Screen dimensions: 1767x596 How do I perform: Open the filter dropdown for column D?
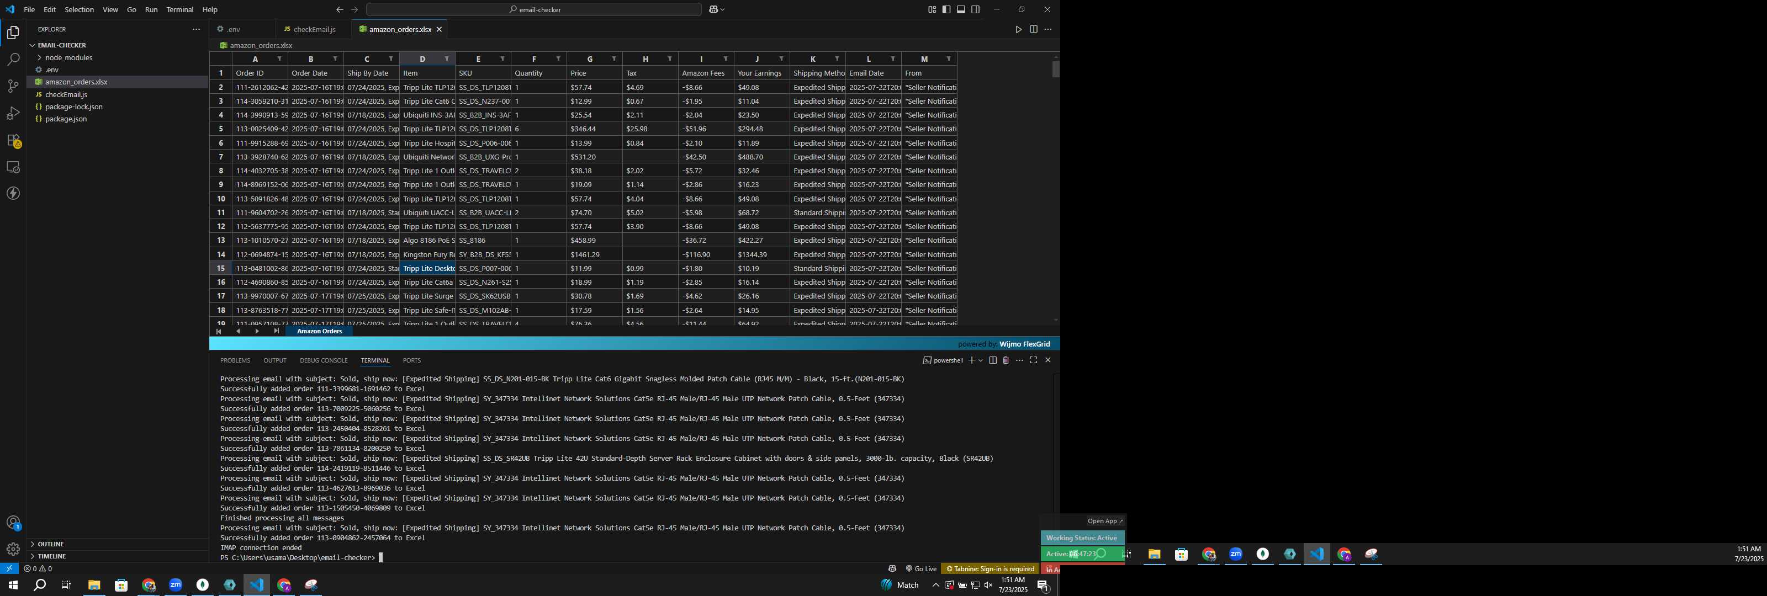tap(447, 59)
